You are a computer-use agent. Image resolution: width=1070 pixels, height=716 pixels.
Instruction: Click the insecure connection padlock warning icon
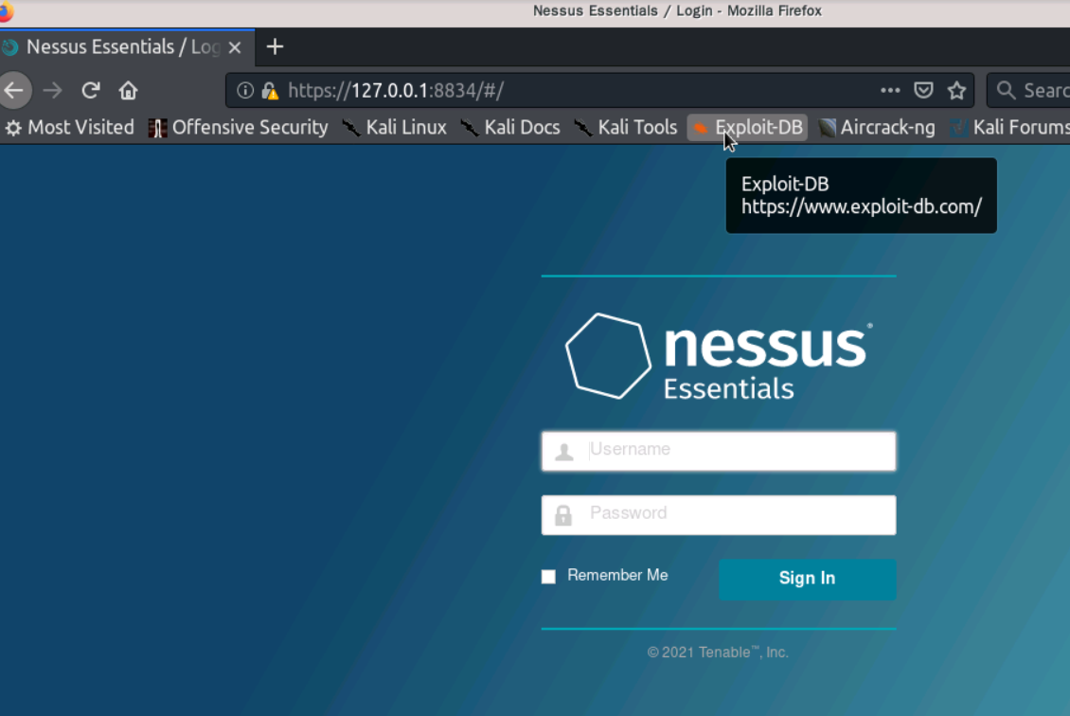click(270, 91)
